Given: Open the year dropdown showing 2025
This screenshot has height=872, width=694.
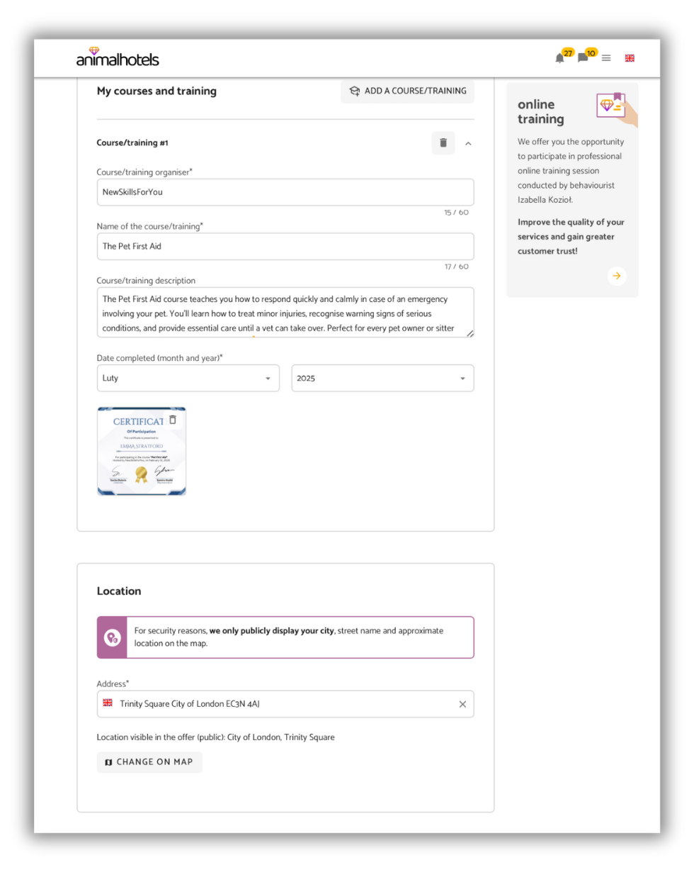Looking at the screenshot, I should (x=382, y=379).
